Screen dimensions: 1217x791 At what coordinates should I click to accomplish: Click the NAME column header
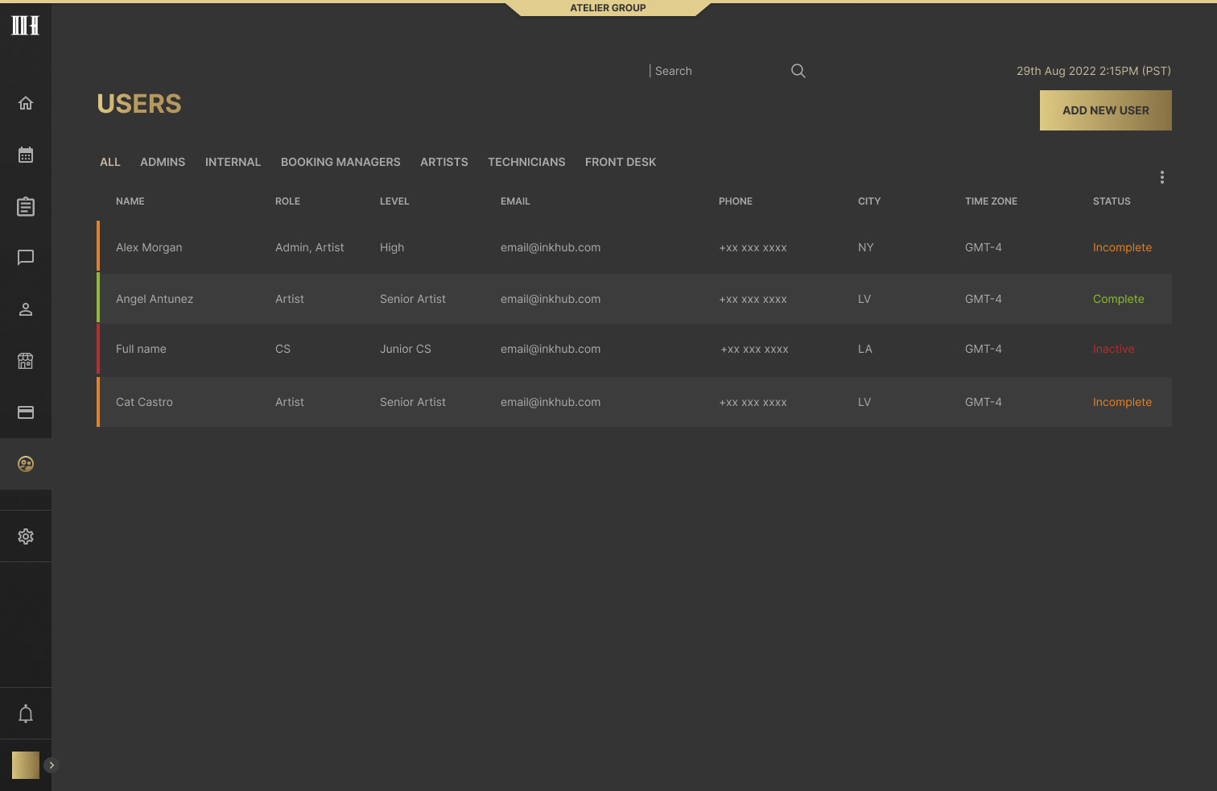point(130,201)
